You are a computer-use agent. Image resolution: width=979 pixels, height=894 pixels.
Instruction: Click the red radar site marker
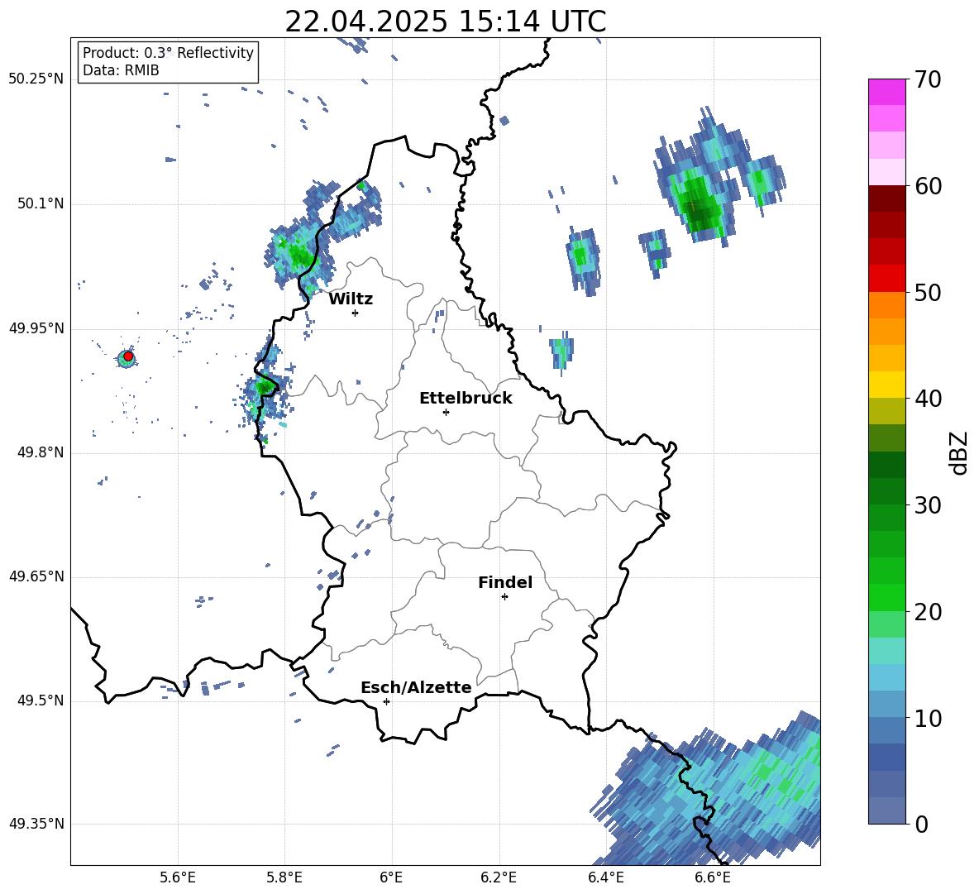[x=128, y=356]
